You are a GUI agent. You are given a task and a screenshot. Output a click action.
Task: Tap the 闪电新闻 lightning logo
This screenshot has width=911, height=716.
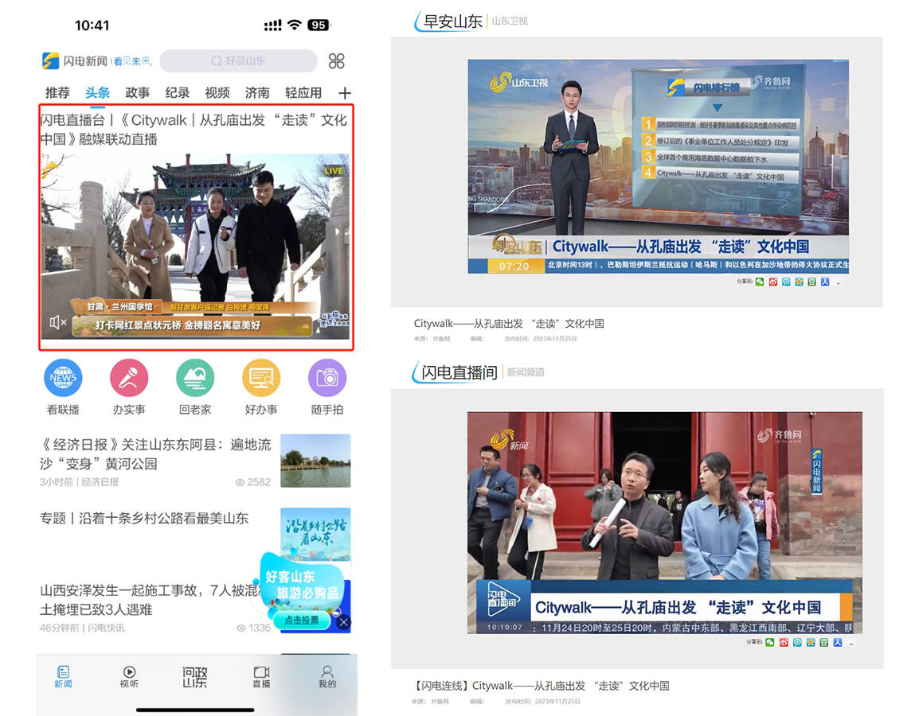click(50, 61)
